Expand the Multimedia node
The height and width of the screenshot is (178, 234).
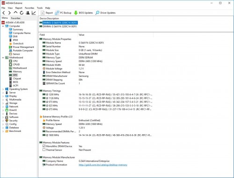tap(3, 100)
